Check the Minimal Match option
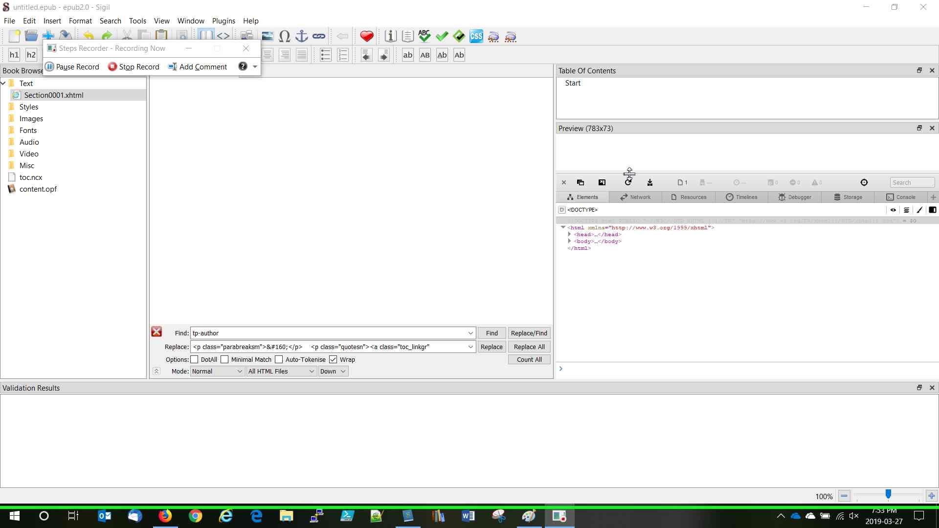939x528 pixels. click(224, 359)
